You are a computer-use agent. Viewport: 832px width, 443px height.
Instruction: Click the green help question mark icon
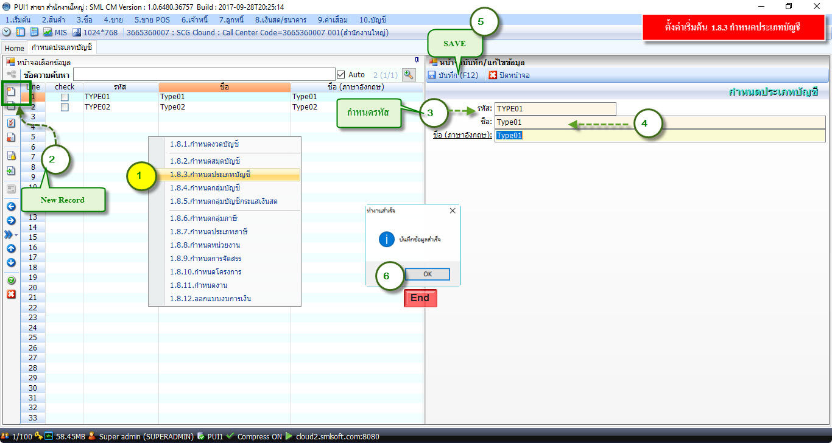tap(11, 281)
